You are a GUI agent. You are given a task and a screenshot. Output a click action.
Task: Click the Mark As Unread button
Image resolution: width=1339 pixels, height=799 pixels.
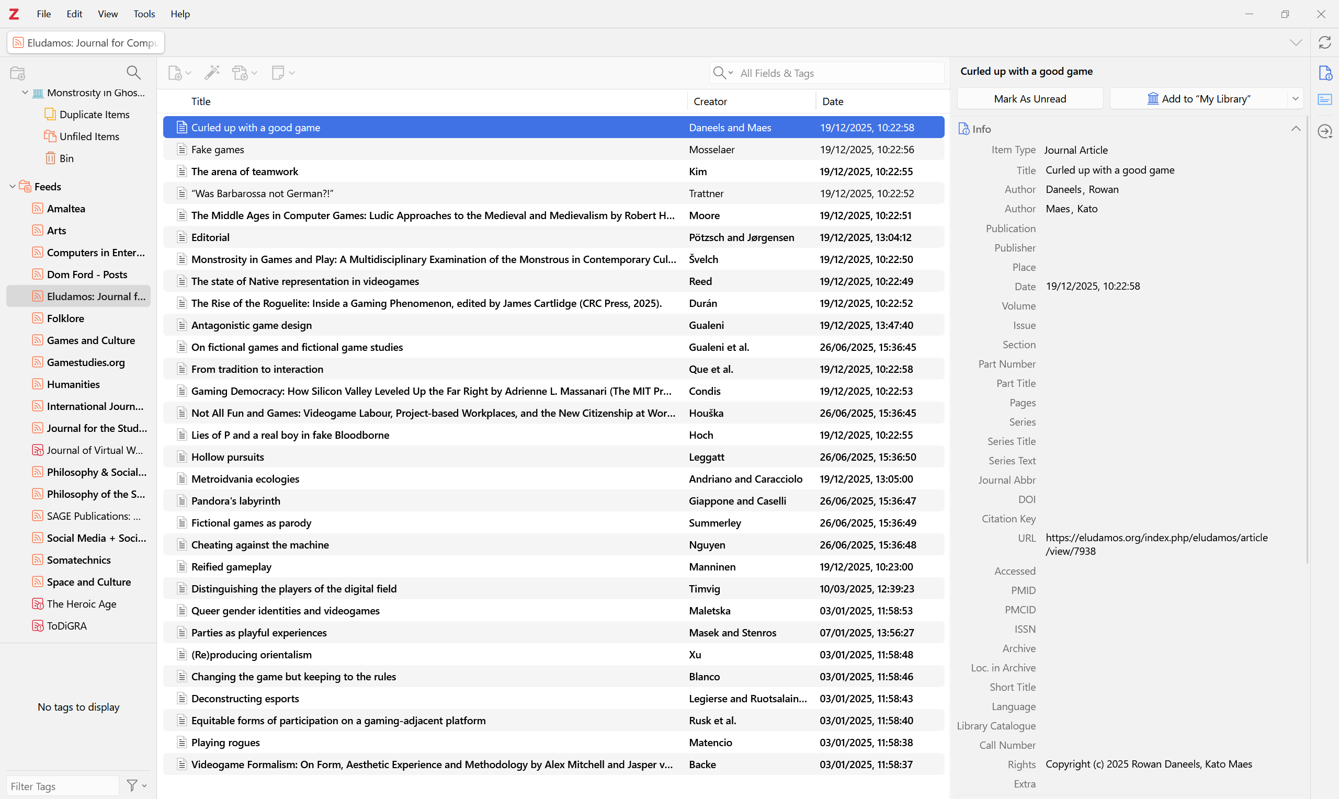(1029, 98)
